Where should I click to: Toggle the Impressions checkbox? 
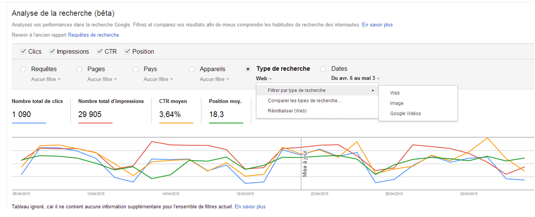tap(52, 51)
